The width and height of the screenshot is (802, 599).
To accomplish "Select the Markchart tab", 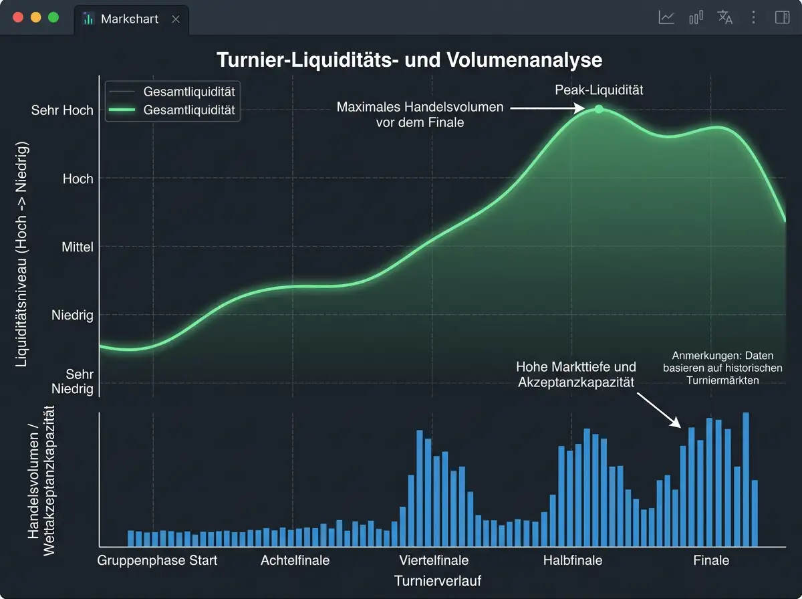I will coord(131,19).
